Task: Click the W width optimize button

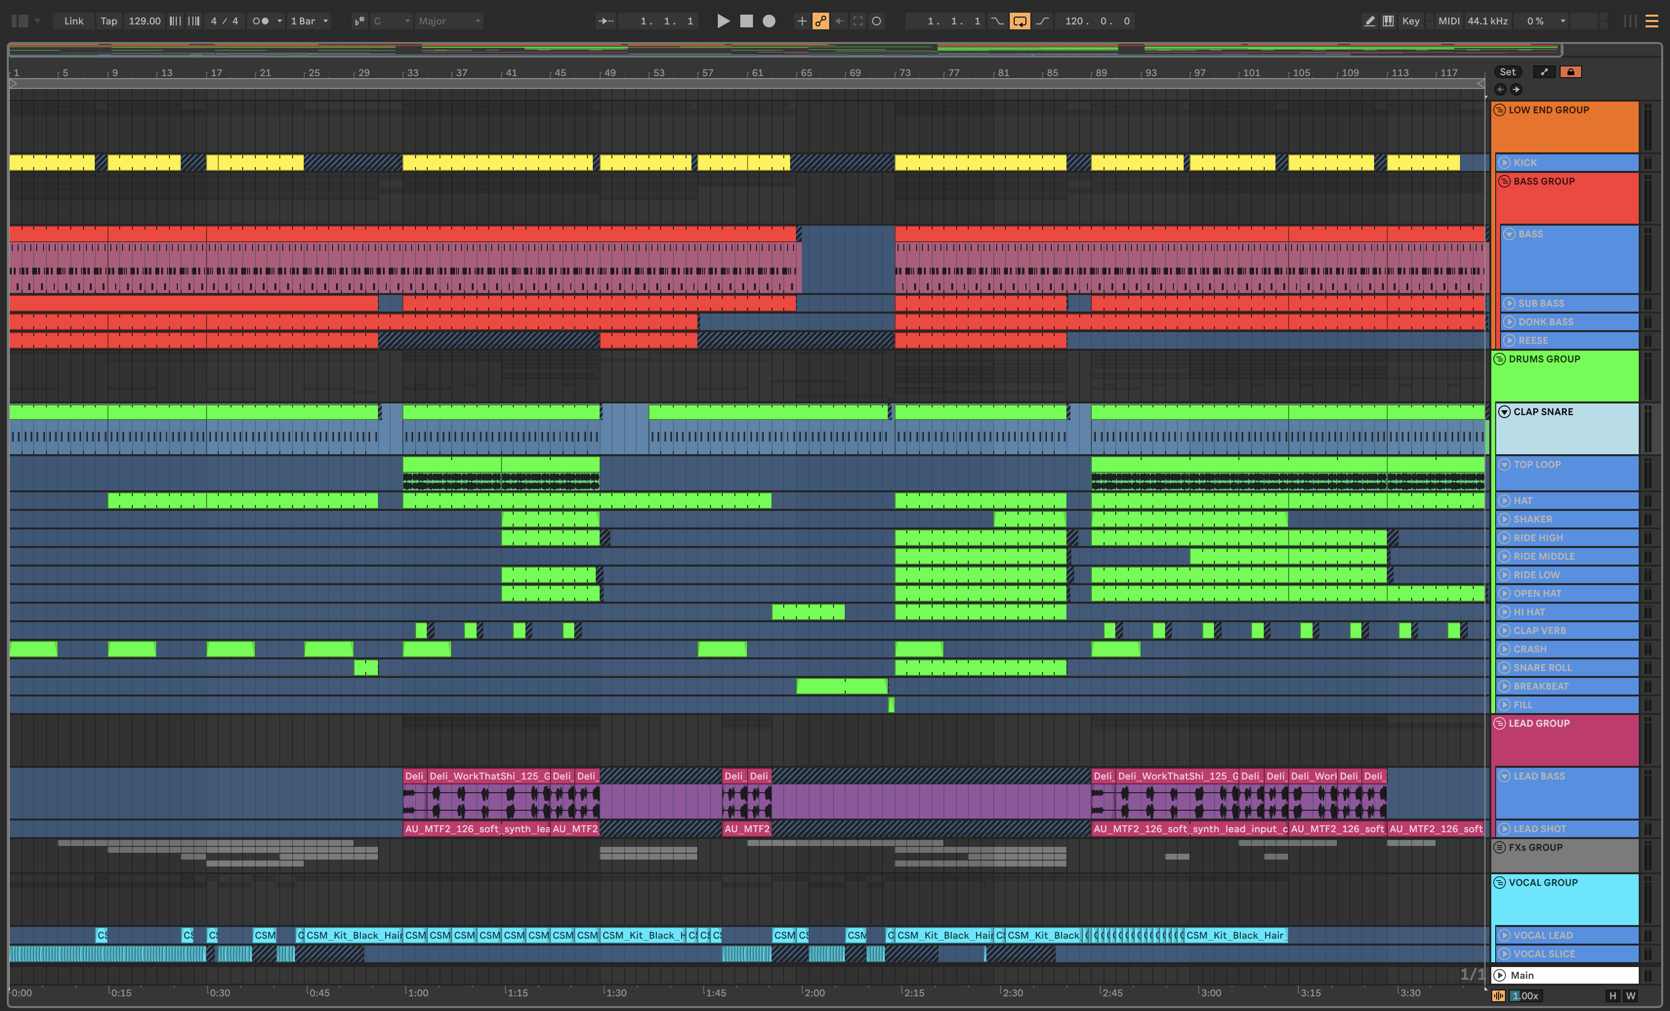Action: 1630,995
